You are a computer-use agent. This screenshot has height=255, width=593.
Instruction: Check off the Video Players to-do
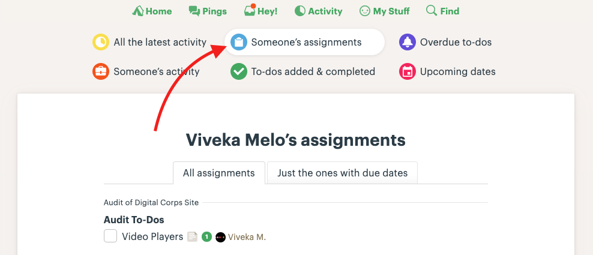(x=110, y=236)
